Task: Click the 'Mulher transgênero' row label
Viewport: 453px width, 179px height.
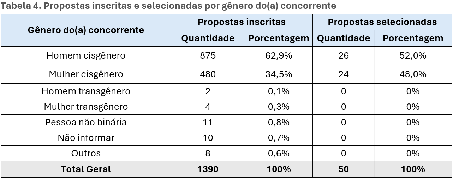Action: (86, 107)
